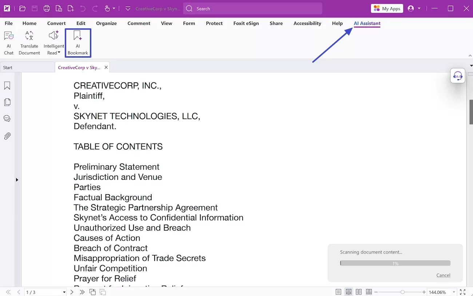Click the floating AI assistant bubble

click(x=457, y=75)
